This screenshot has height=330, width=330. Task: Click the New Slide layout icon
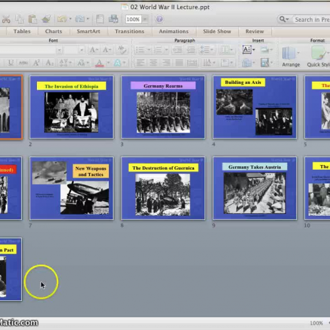pyautogui.click(x=100, y=19)
